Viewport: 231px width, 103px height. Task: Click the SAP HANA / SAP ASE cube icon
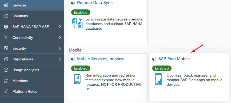6,27
